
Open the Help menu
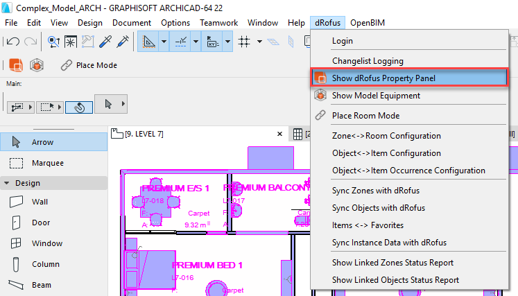[x=296, y=23]
